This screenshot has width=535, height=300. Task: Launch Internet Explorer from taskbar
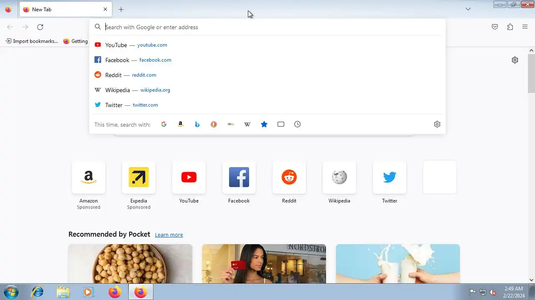(x=38, y=292)
